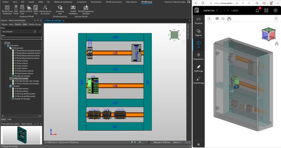
Task: Toggle the show-all eye icon in eVIEW
Action: (x=223, y=19)
